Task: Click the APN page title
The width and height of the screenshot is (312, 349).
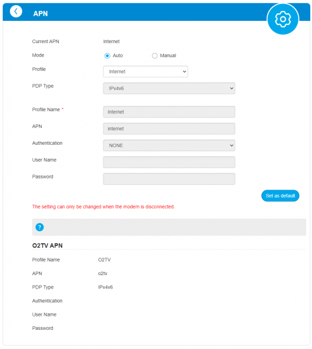Action: (41, 13)
